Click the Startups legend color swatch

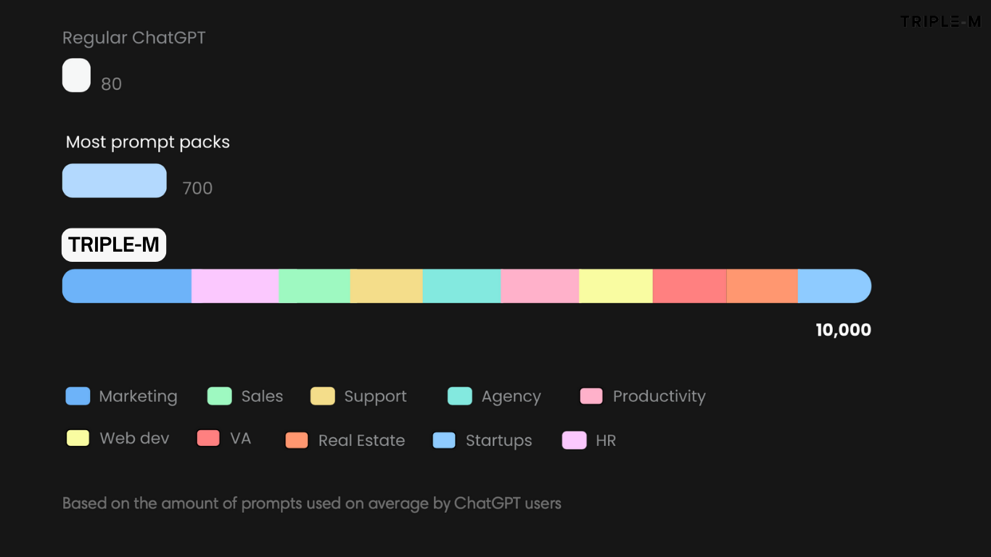point(444,440)
